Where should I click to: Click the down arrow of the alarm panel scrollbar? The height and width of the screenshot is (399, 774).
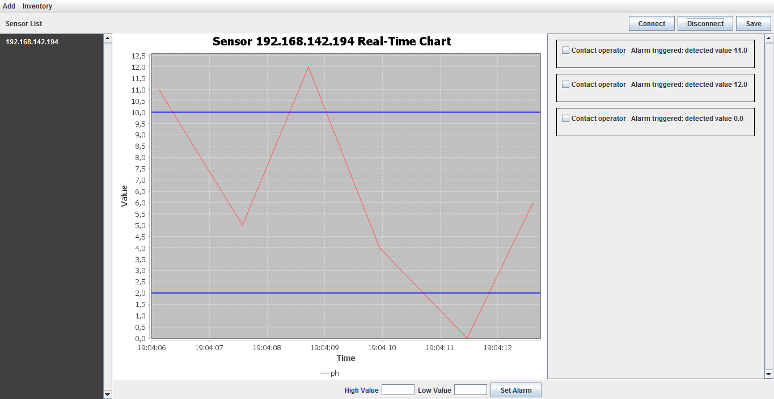click(769, 374)
